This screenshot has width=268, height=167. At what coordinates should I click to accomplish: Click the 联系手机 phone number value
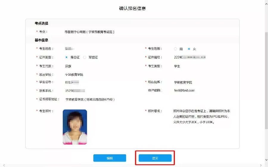(x=75, y=91)
